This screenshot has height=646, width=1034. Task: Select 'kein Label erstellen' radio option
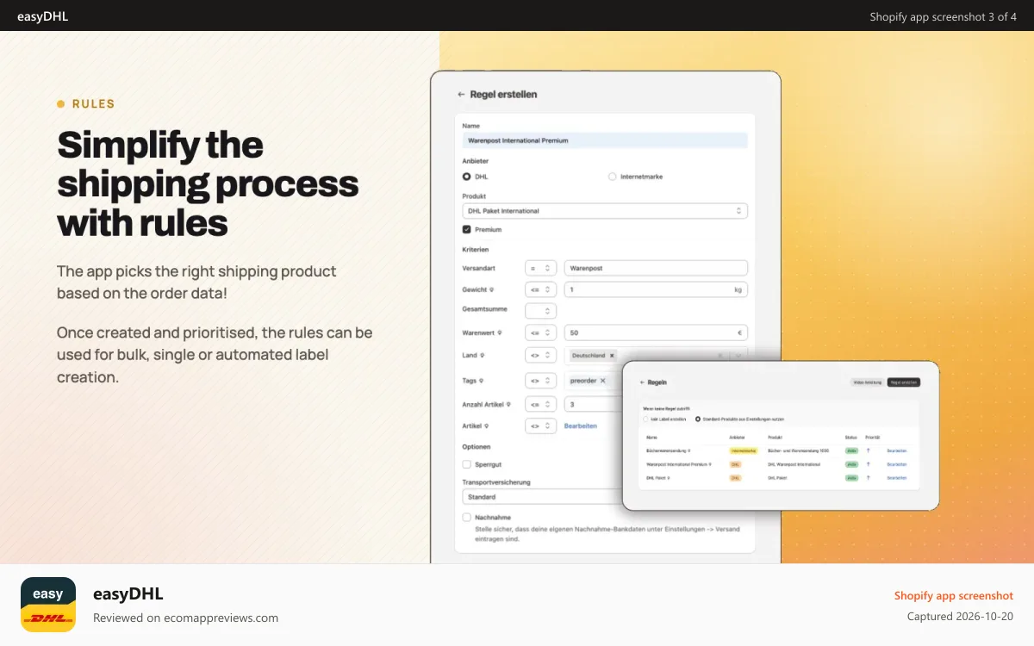coord(645,419)
